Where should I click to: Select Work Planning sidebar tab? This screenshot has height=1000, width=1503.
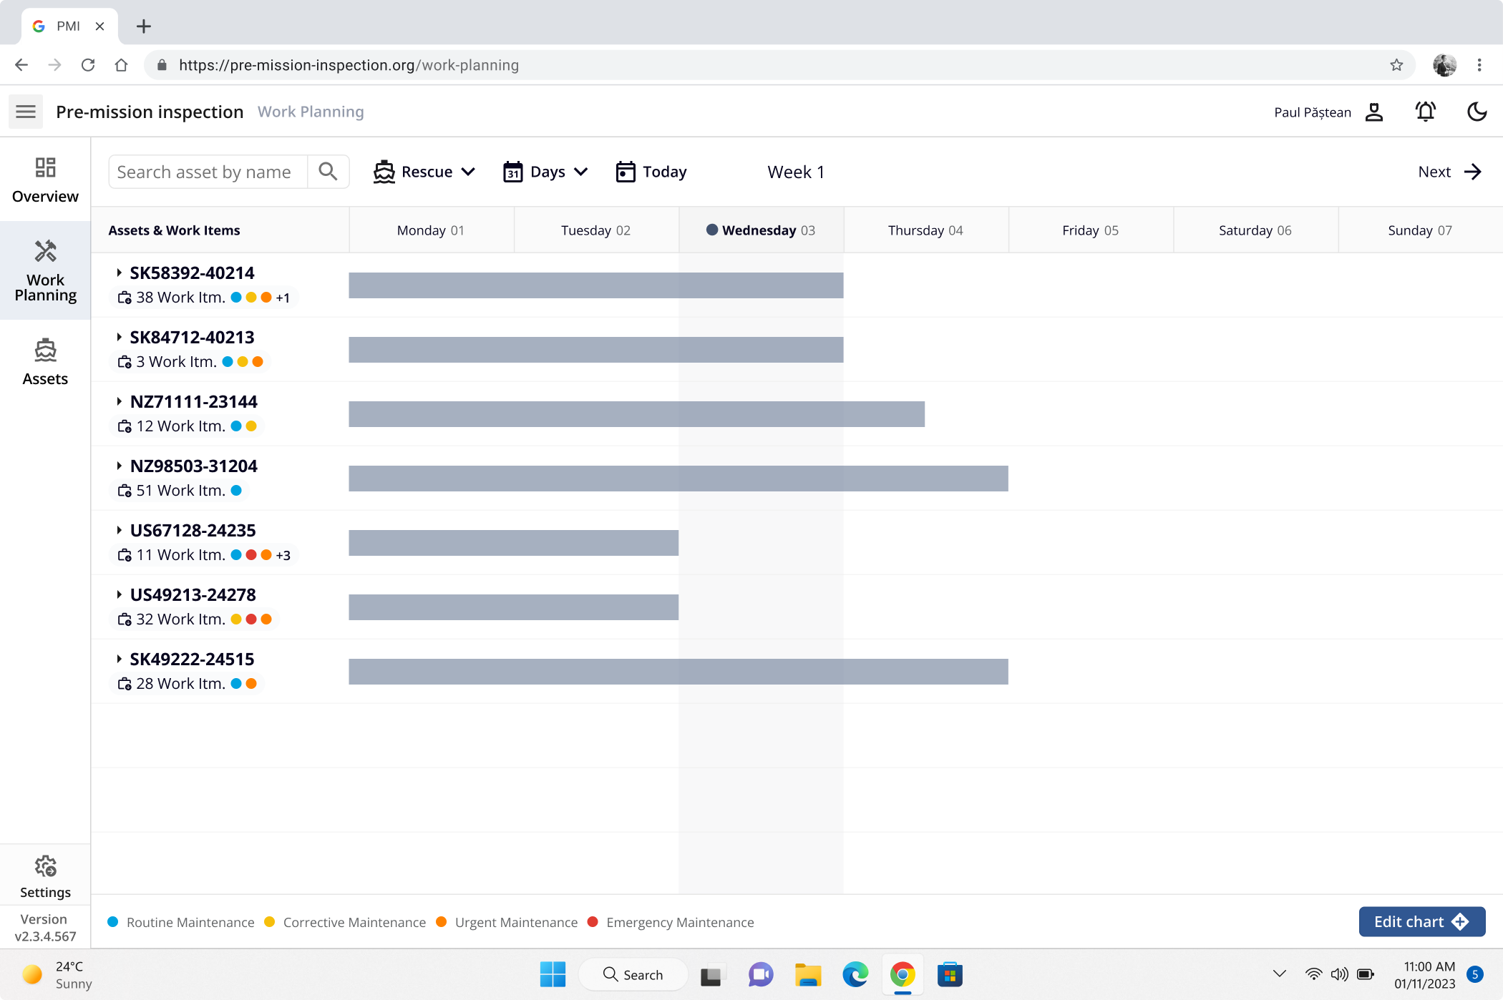click(x=45, y=271)
